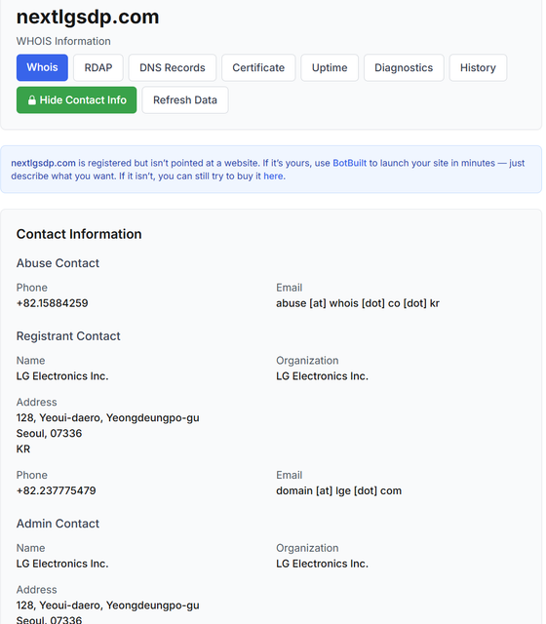Open the Certificate tab
Image resolution: width=546 pixels, height=624 pixels.
[x=258, y=67]
